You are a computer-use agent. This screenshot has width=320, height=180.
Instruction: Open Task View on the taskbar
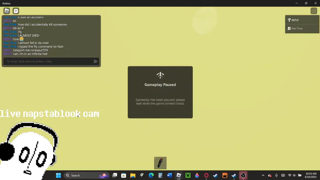pyautogui.click(x=114, y=175)
